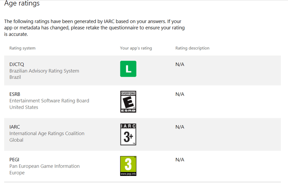The image size is (288, 183).
Task: Click Brazilian Advisory Rating System text
Action: click(44, 71)
